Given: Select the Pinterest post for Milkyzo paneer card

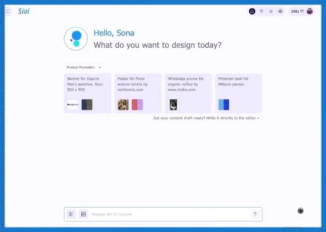Looking at the screenshot, I should point(239,93).
